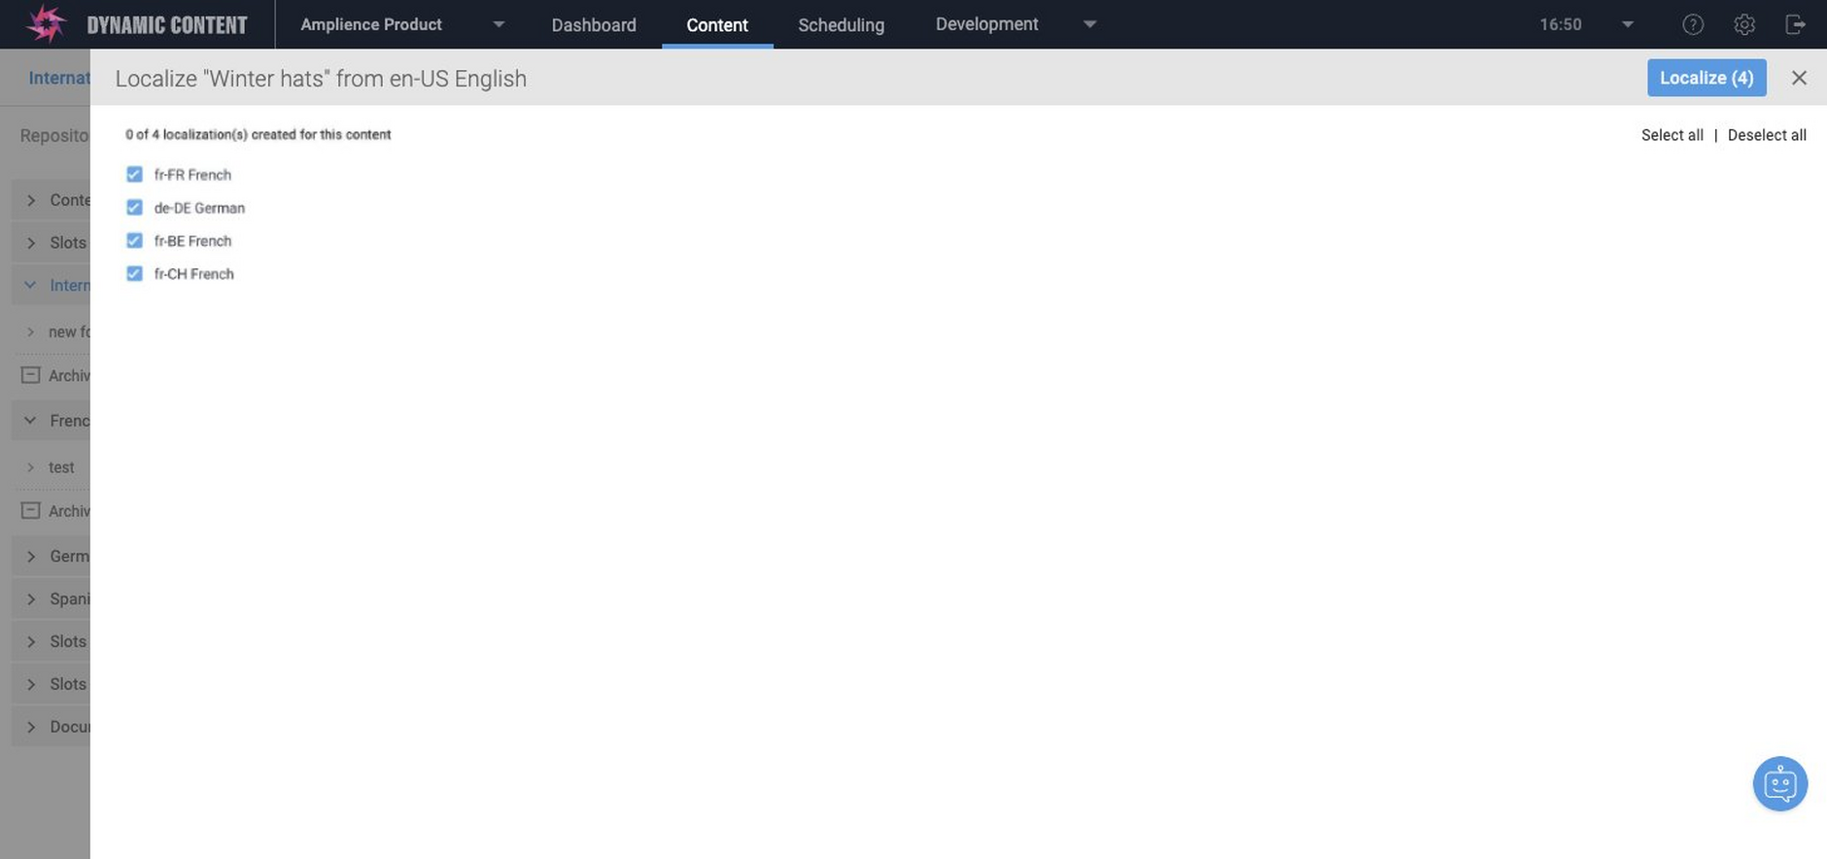Expand the Spani... repository chevron
This screenshot has height=859, width=1827.
(30, 599)
